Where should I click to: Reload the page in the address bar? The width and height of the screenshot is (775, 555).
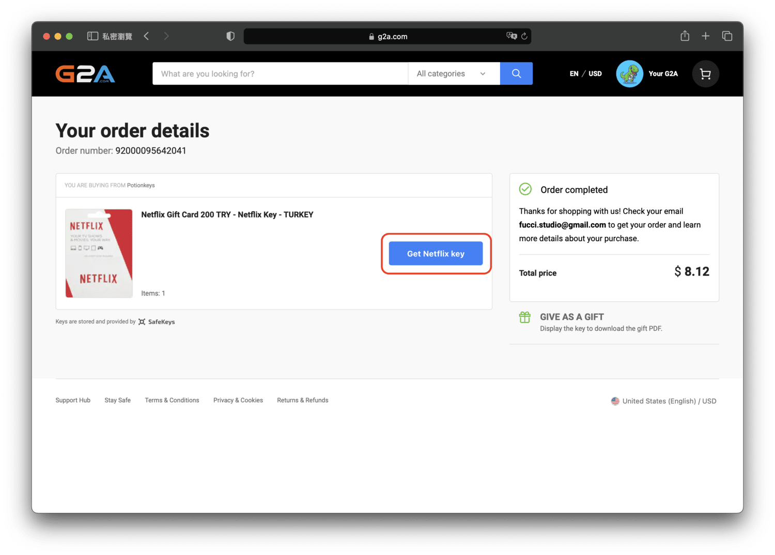point(524,36)
